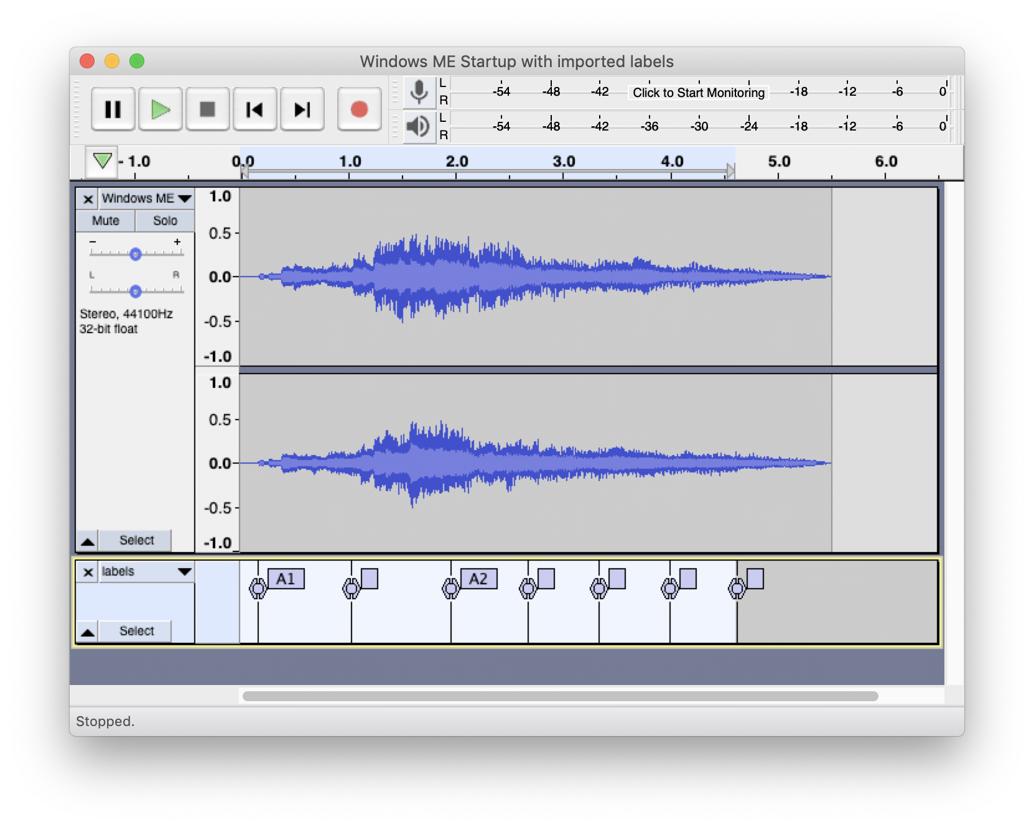Skip to end of project
1034x828 pixels.
[302, 109]
